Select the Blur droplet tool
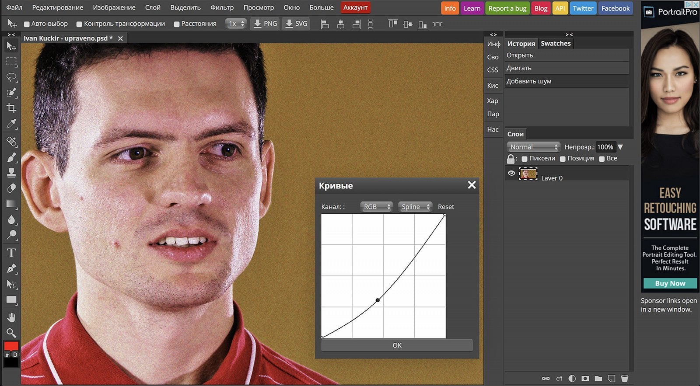This screenshot has width=700, height=386. point(11,219)
